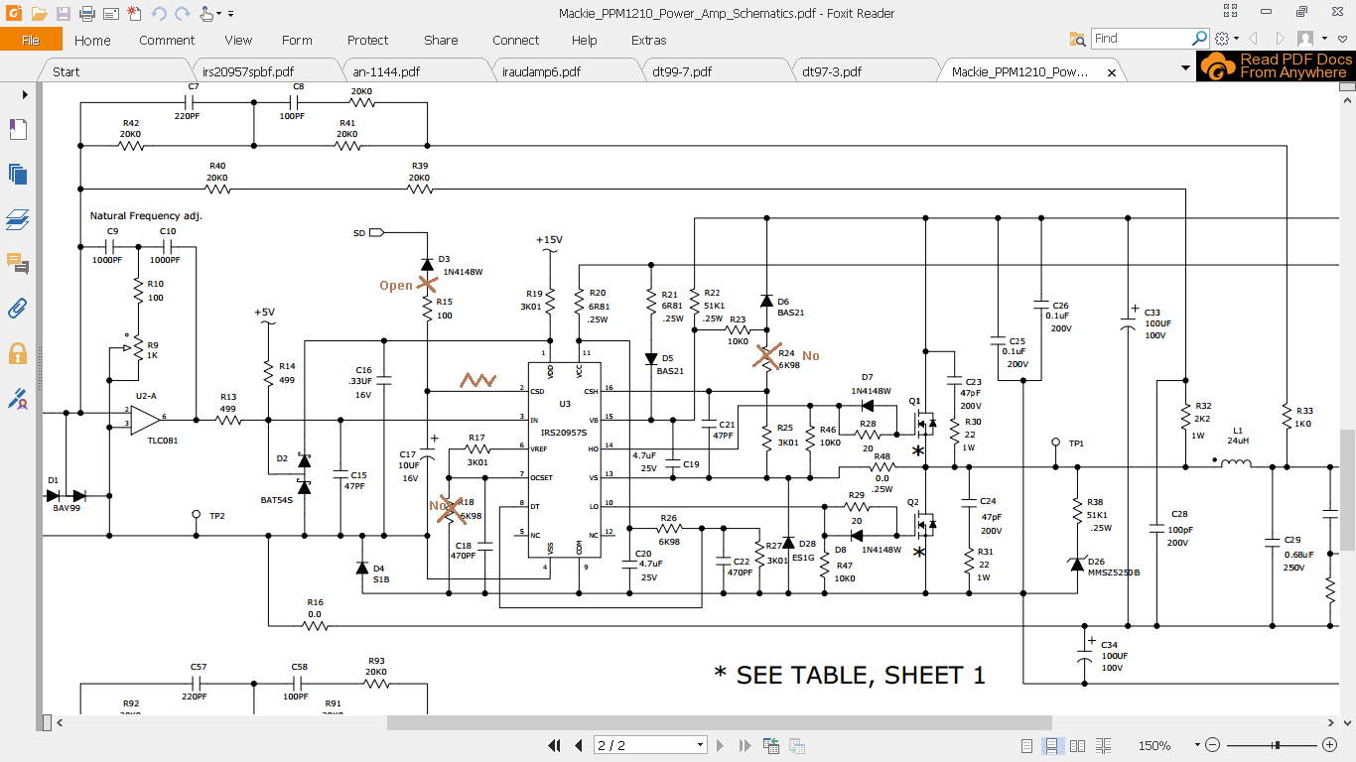Email the document via the envelope icon
Viewport: 1356px width, 762px height.
(x=110, y=14)
